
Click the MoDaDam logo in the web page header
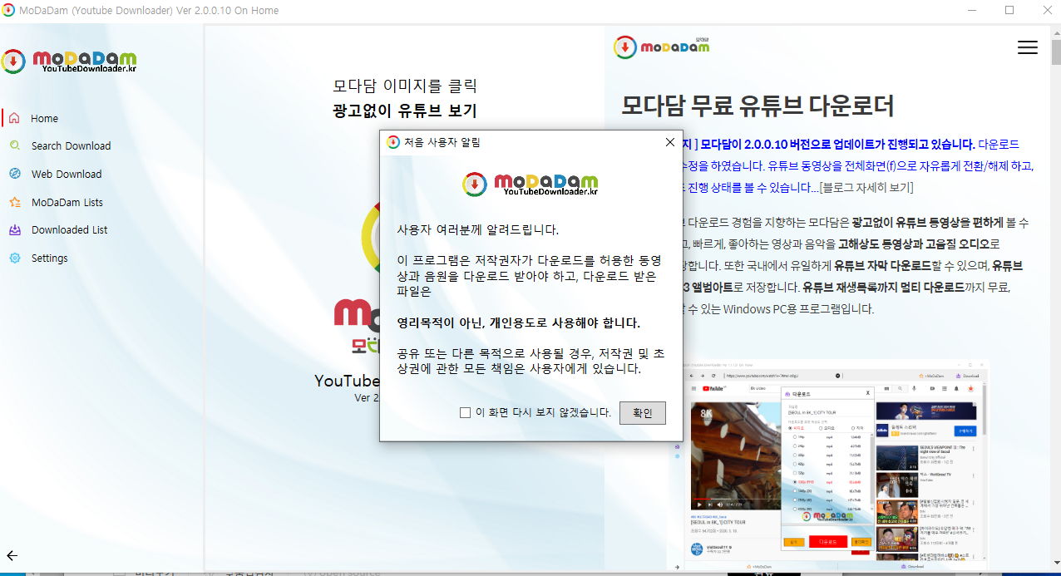point(662,47)
